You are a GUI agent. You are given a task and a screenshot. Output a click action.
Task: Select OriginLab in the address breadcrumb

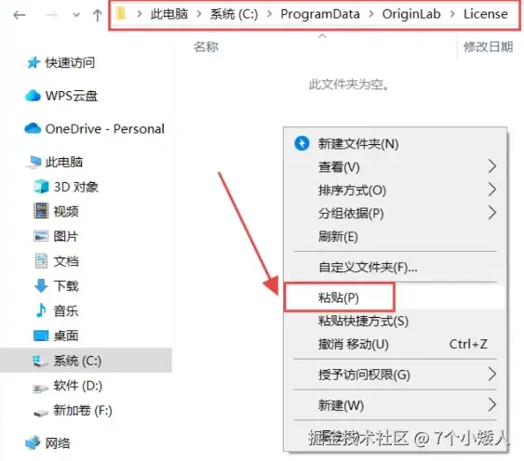coord(411,14)
